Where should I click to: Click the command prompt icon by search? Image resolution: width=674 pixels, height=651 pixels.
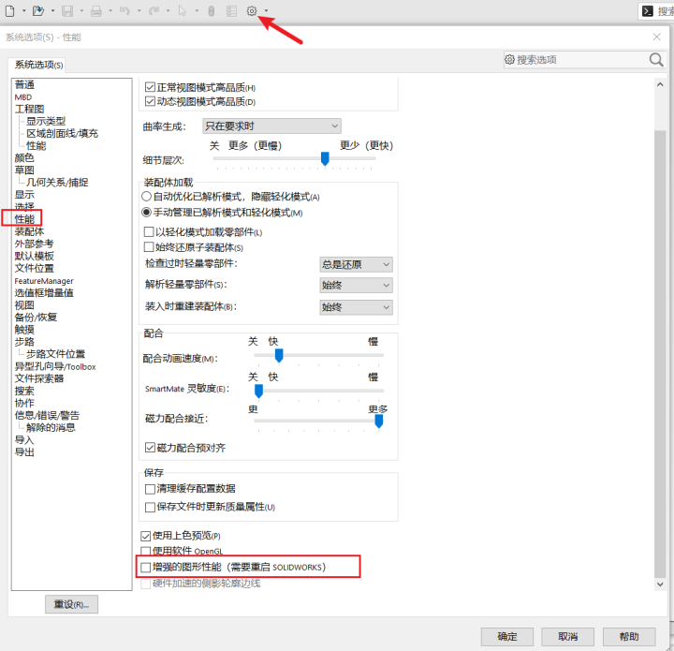648,10
